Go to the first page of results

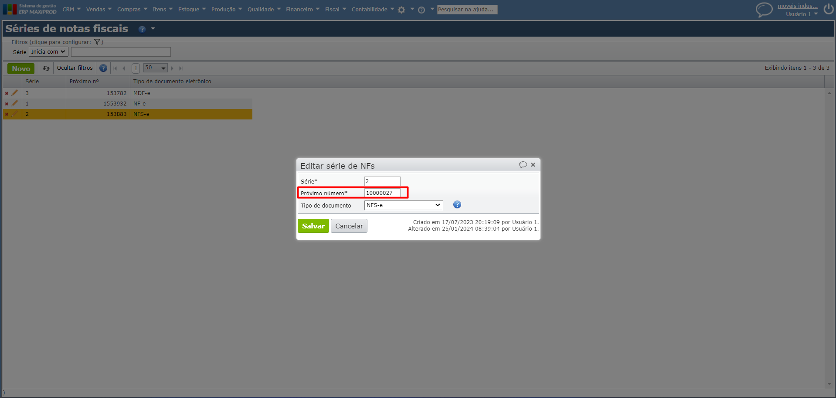115,68
